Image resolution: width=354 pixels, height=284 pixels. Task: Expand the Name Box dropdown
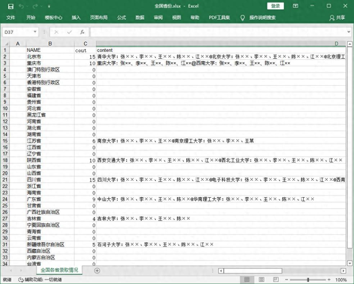(x=35, y=32)
